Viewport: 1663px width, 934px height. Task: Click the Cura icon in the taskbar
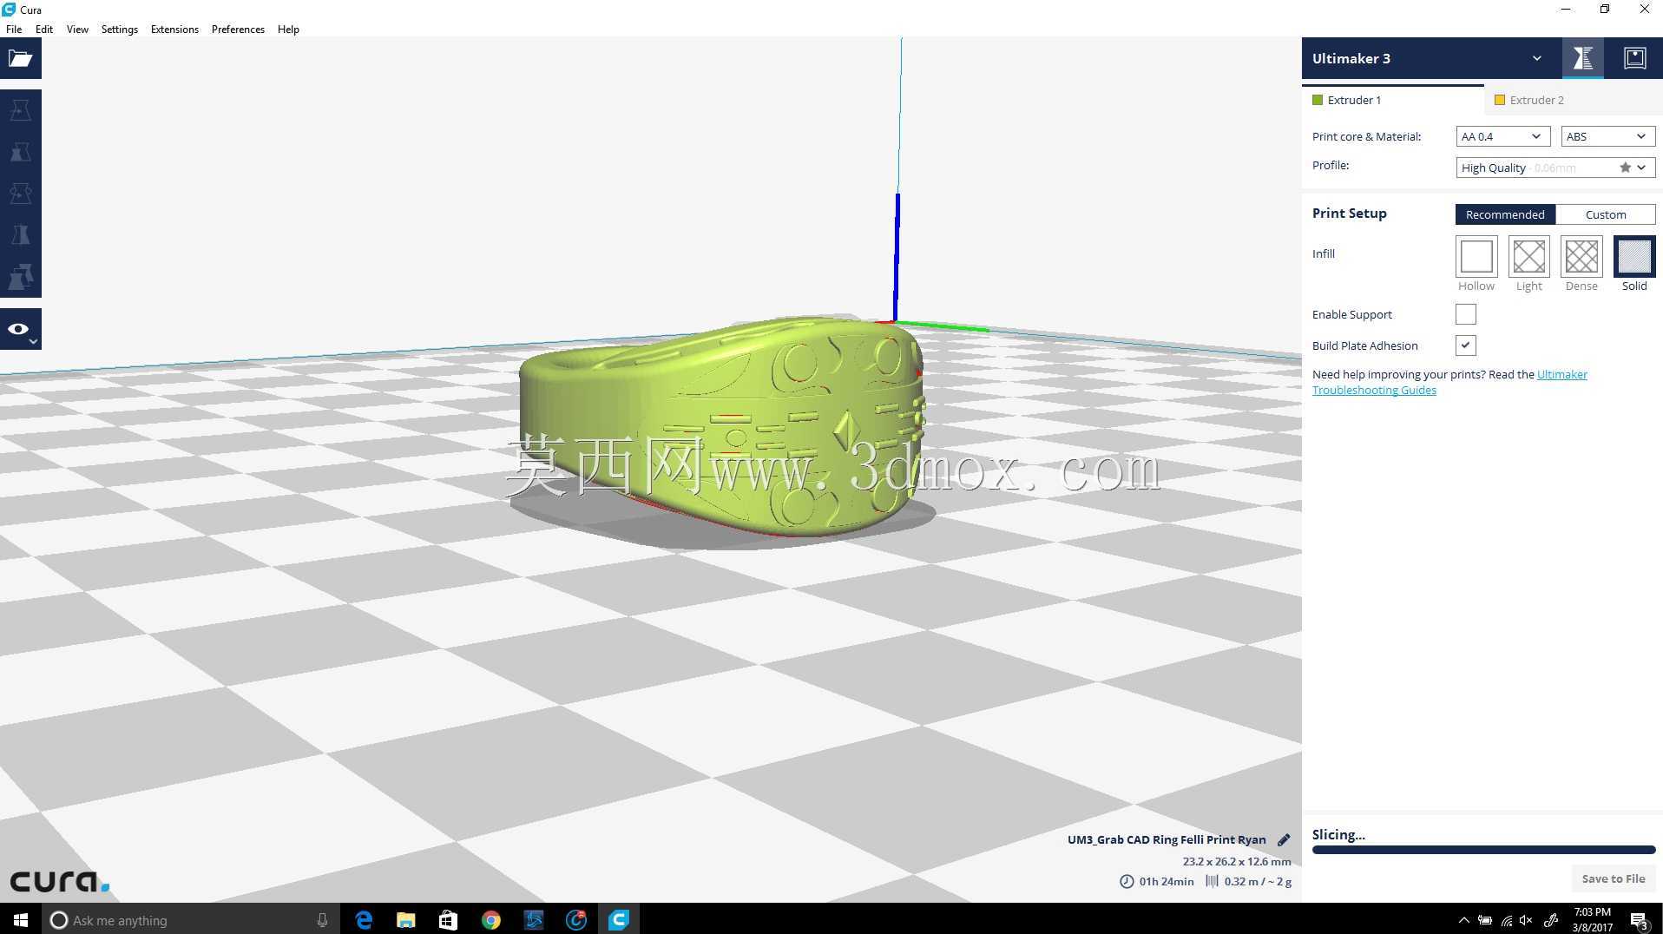coord(618,919)
